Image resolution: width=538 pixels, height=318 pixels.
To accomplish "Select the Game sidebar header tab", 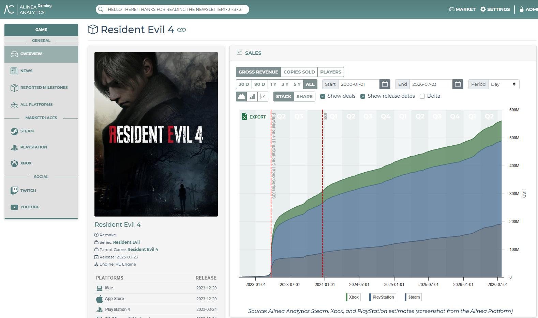I will 41,30.
